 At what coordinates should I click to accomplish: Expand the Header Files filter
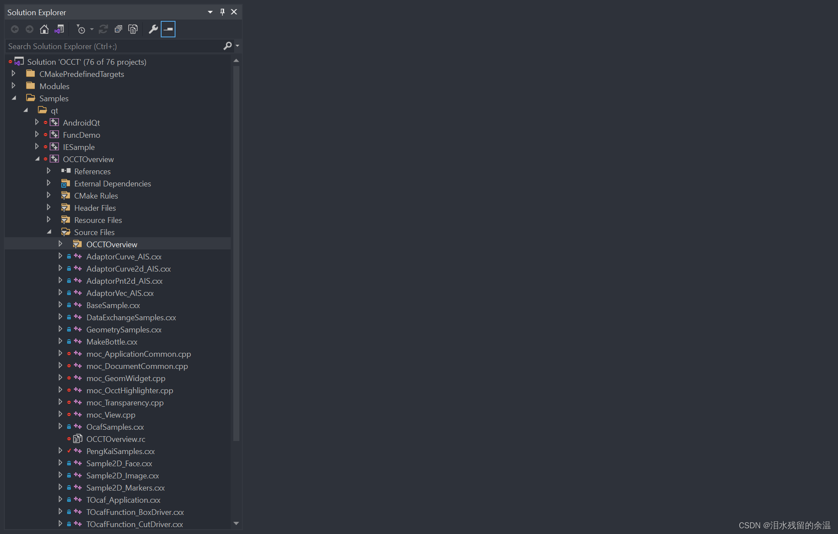49,208
